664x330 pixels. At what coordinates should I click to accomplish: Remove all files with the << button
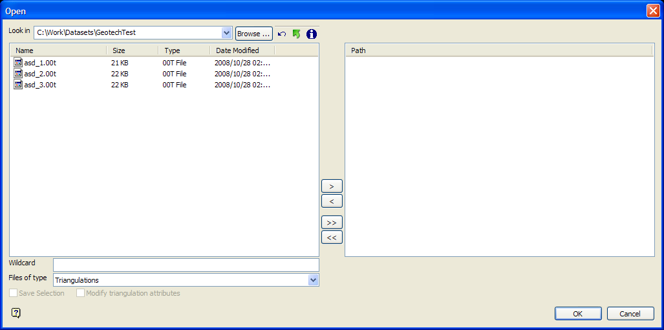332,237
